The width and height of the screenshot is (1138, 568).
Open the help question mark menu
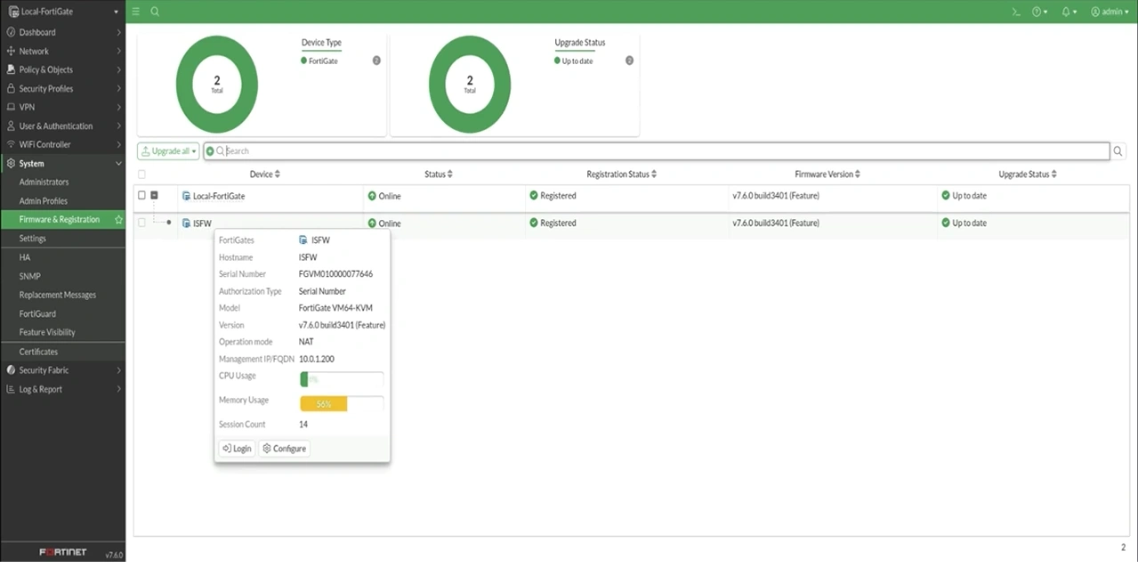[1039, 12]
